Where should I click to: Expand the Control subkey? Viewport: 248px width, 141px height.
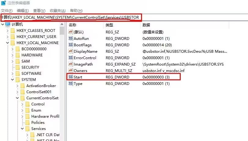pos(22,104)
